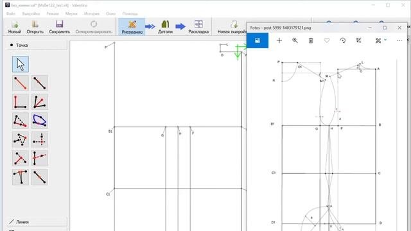The image size is (411, 231).
Task: Switch to Раскладка layout mode
Action: pos(198,27)
